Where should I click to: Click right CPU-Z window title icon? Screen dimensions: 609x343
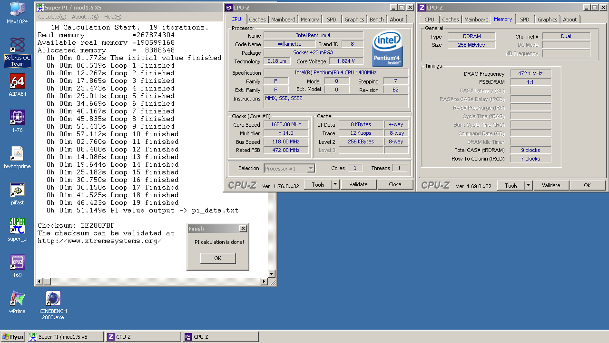[x=422, y=8]
